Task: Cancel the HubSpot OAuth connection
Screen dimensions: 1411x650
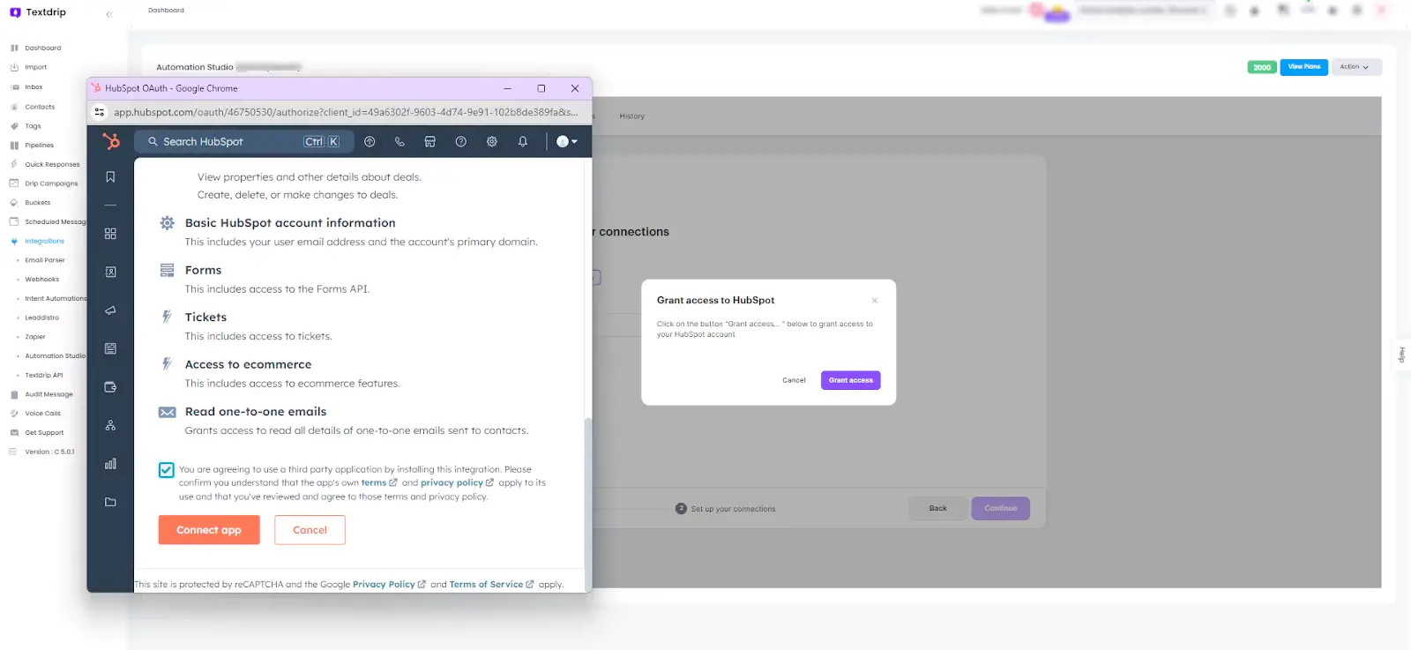Action: 310,530
